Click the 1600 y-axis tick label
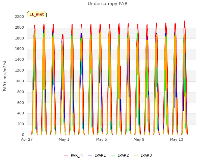 20,49
